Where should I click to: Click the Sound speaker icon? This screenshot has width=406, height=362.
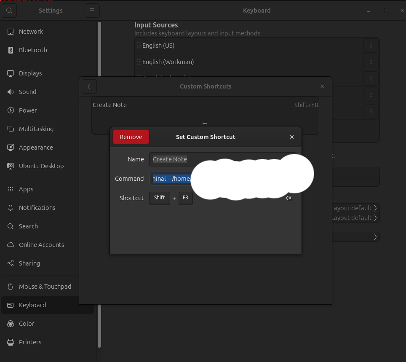[x=11, y=92]
